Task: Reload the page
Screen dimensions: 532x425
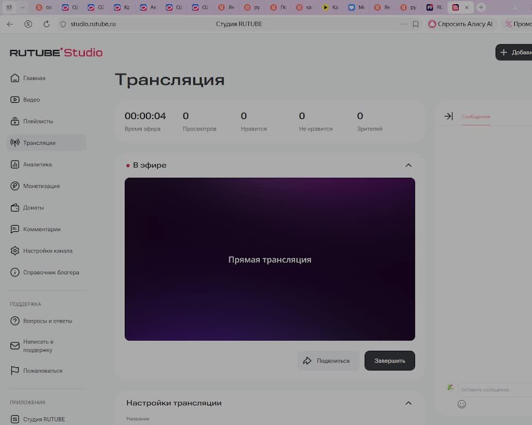Action: tap(46, 24)
